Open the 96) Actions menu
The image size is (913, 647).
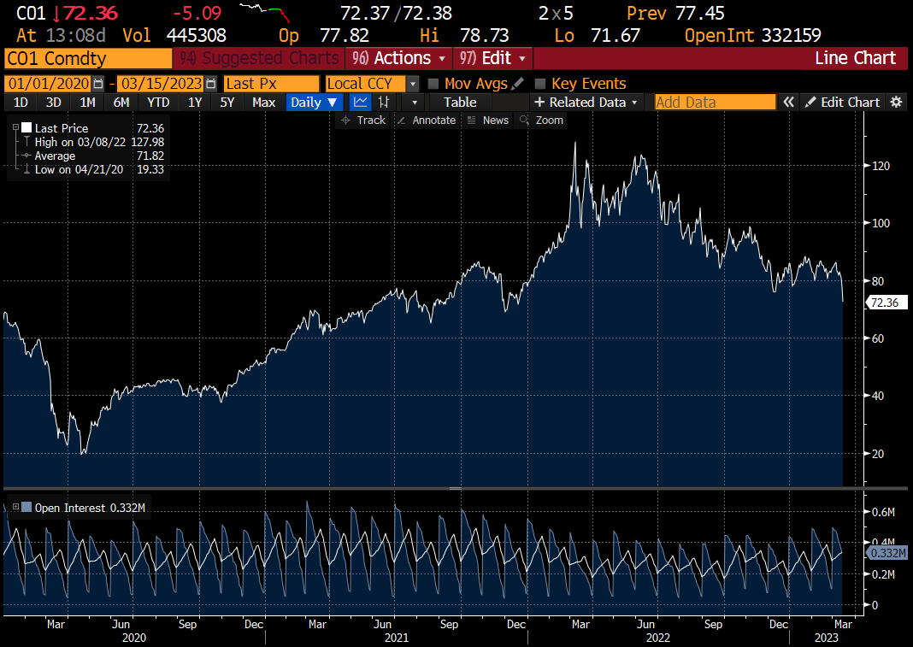pos(398,58)
